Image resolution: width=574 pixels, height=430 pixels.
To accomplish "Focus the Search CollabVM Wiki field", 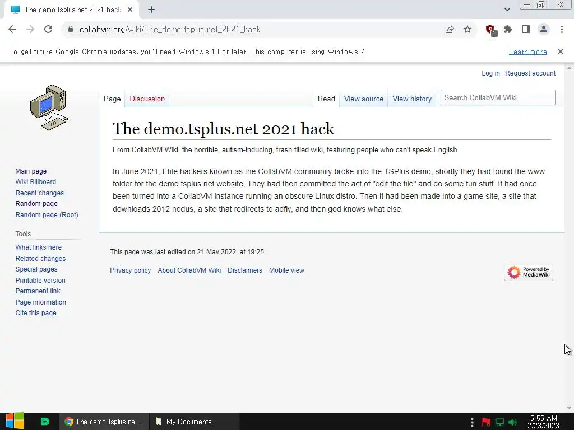I will point(498,97).
